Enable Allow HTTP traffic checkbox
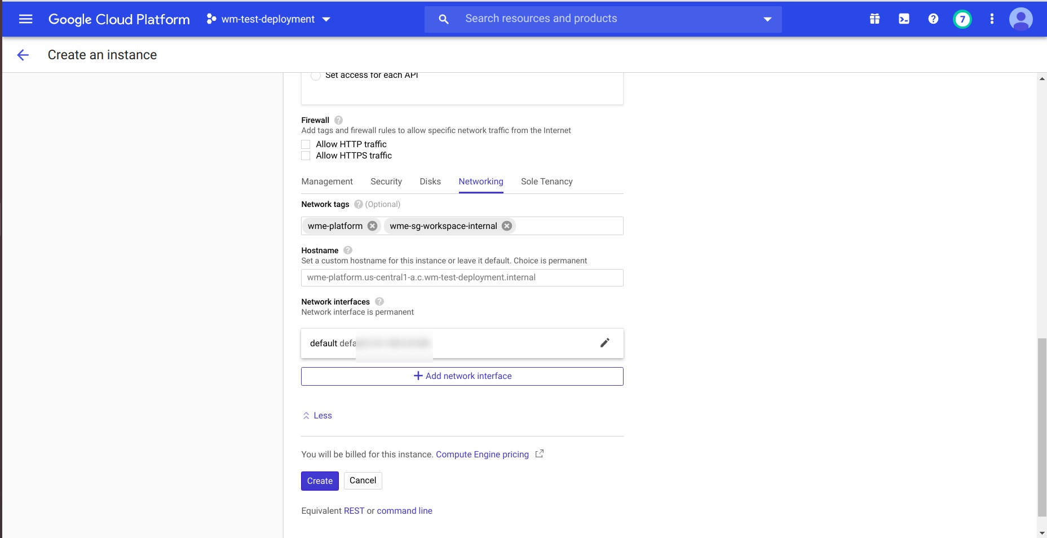Viewport: 1047px width, 538px height. (x=306, y=144)
